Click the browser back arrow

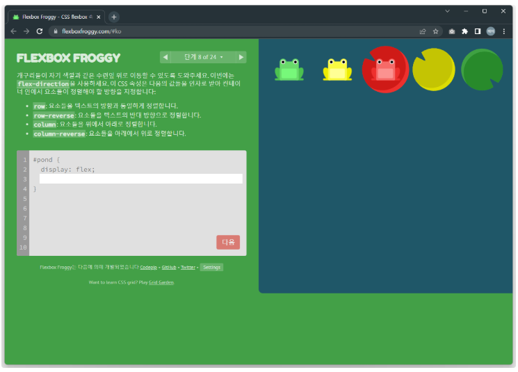click(x=13, y=31)
